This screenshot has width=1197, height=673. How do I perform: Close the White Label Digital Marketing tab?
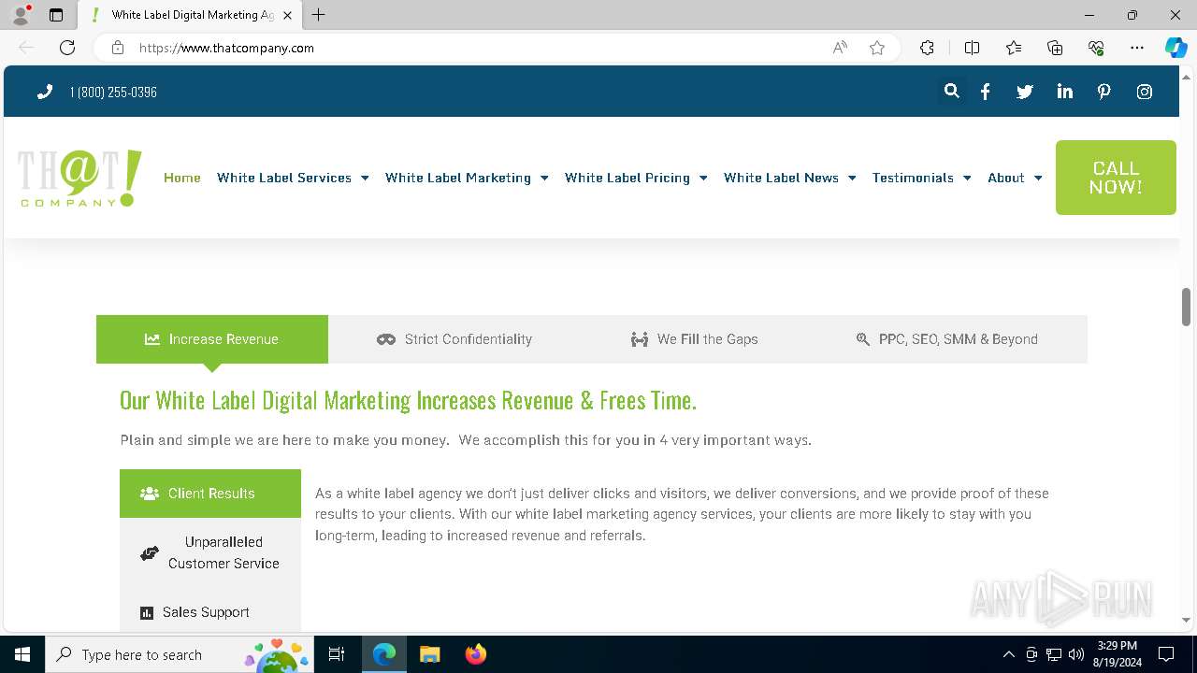pyautogui.click(x=287, y=15)
